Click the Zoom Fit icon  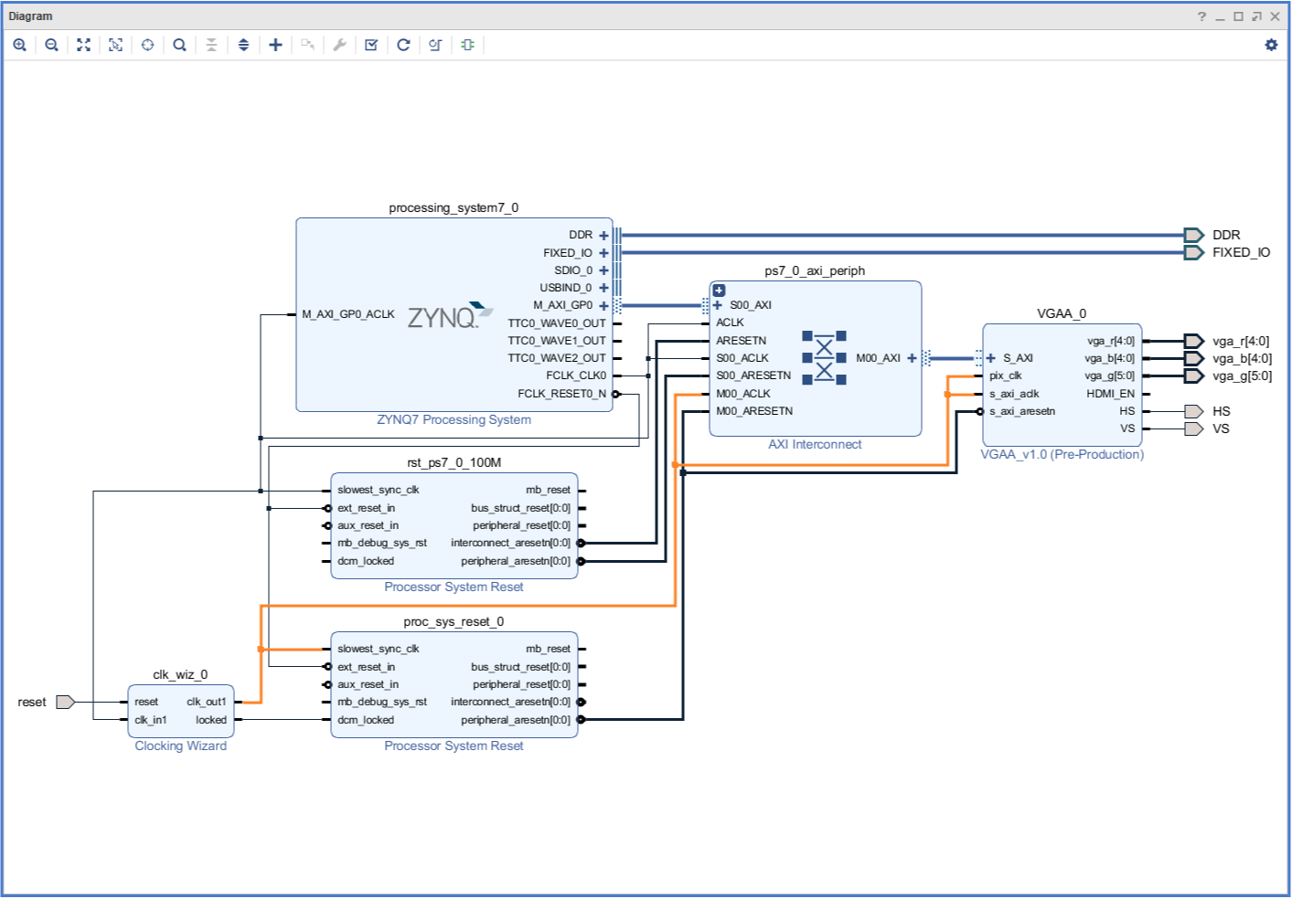click(x=83, y=44)
